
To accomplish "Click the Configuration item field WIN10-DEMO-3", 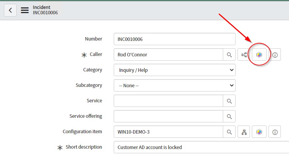I will click(x=168, y=132).
